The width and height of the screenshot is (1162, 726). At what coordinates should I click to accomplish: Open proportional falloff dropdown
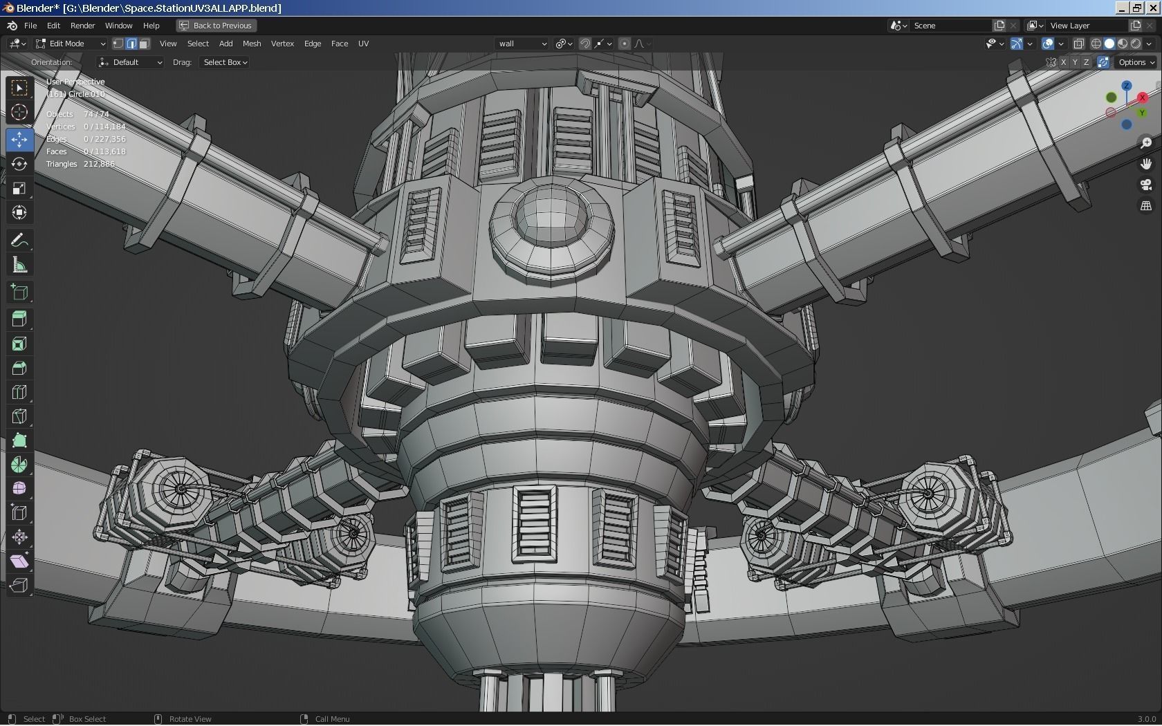(643, 44)
